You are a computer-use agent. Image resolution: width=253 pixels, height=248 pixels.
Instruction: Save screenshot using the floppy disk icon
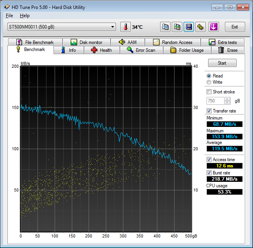click(189, 27)
